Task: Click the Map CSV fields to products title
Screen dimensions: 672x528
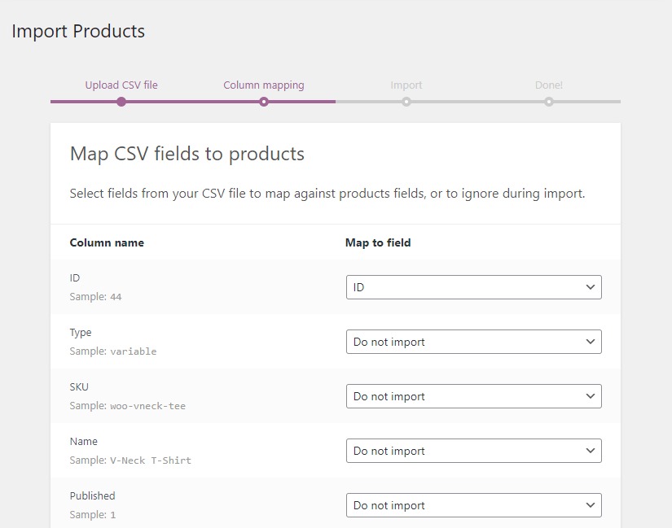Action: point(187,154)
